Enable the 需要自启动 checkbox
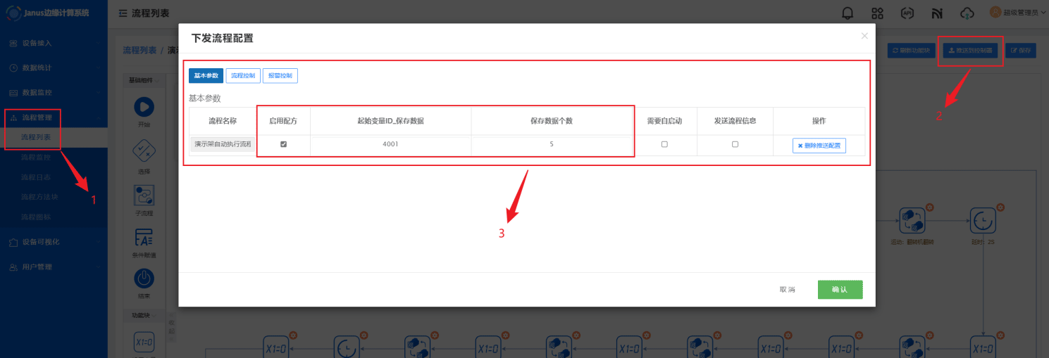This screenshot has width=1049, height=358. (664, 144)
